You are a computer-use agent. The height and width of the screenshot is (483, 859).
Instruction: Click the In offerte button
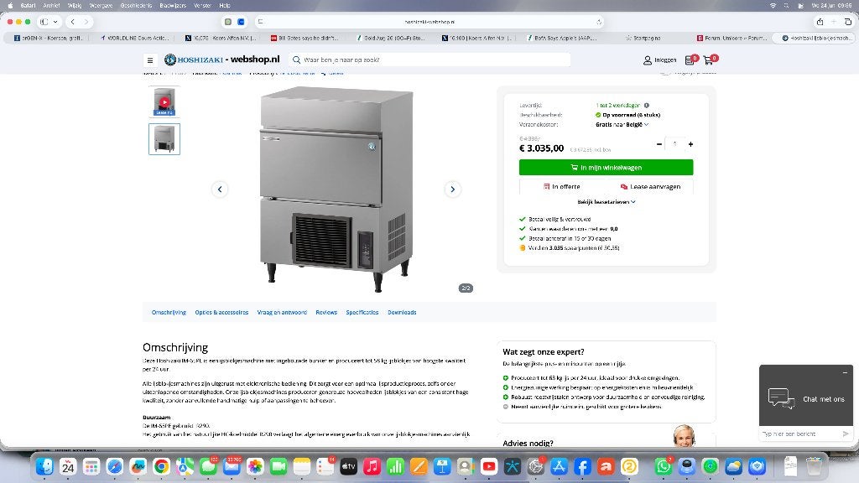point(561,187)
